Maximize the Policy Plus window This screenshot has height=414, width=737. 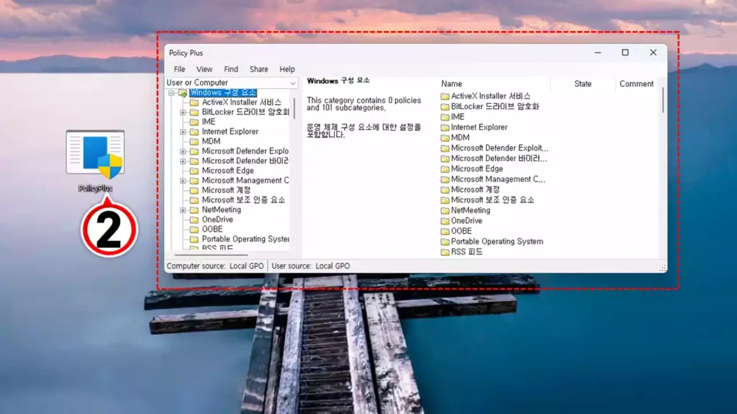point(625,52)
